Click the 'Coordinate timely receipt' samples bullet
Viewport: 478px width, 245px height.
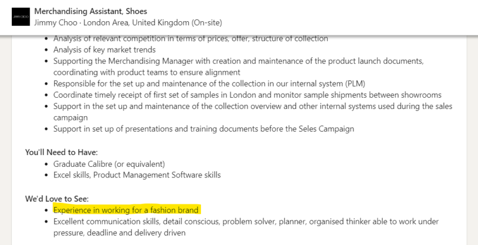pyautogui.click(x=247, y=95)
